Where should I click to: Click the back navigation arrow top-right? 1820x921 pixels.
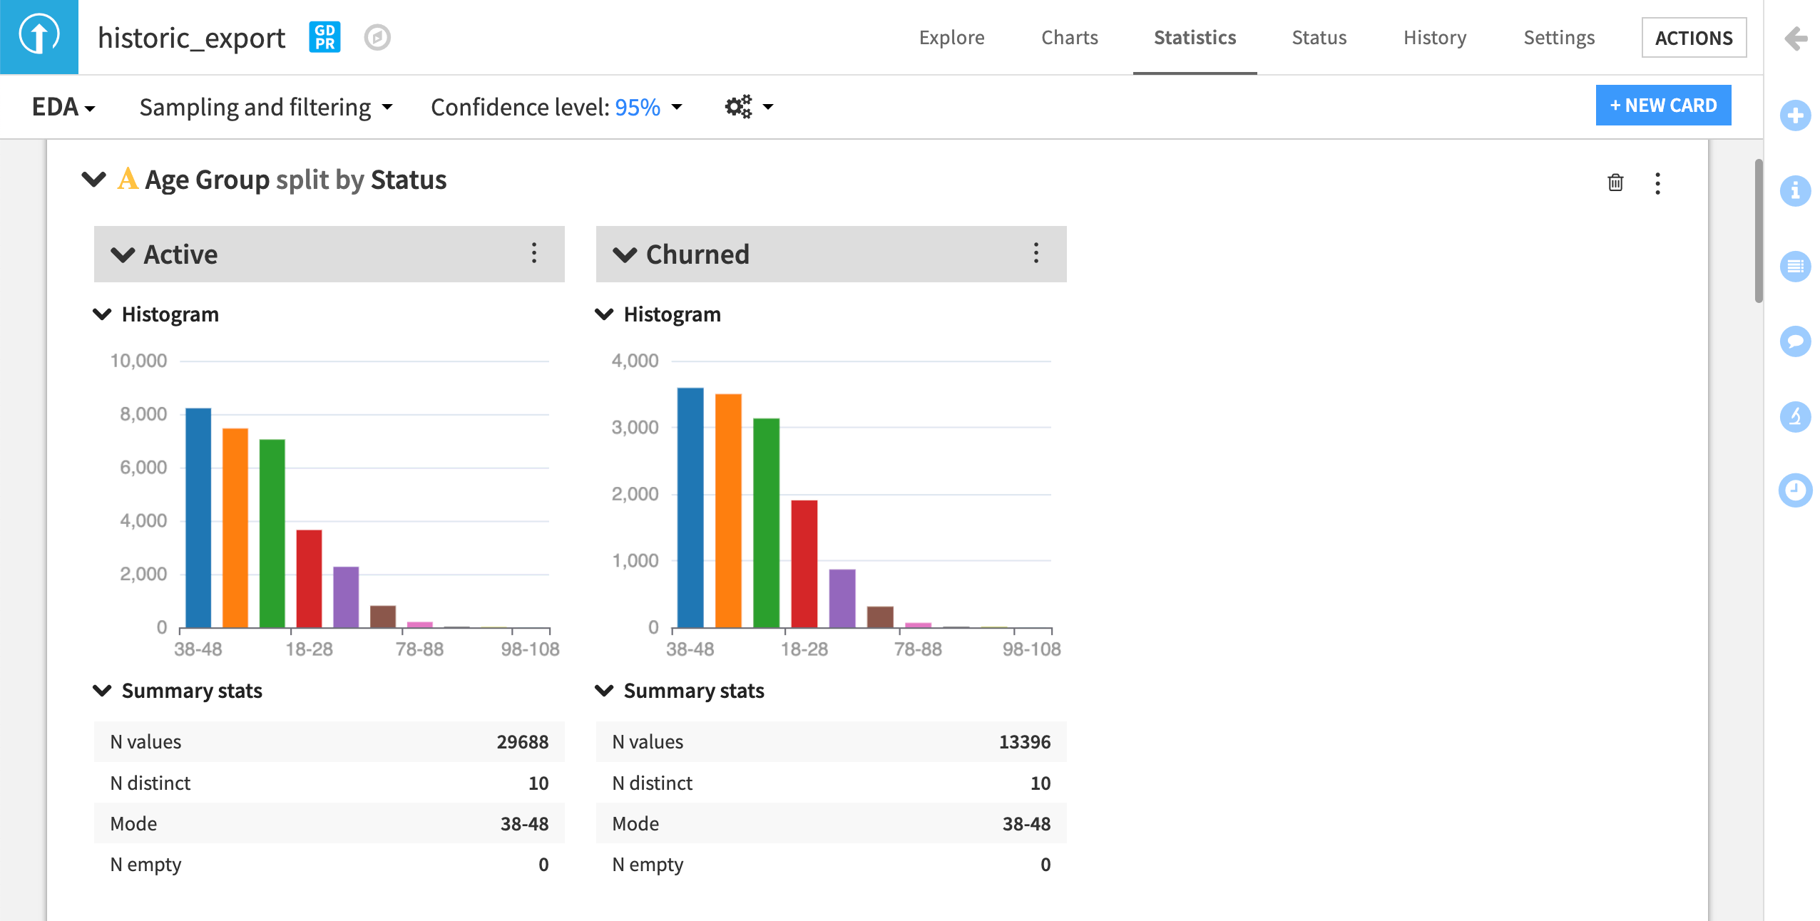pyautogui.click(x=1794, y=38)
